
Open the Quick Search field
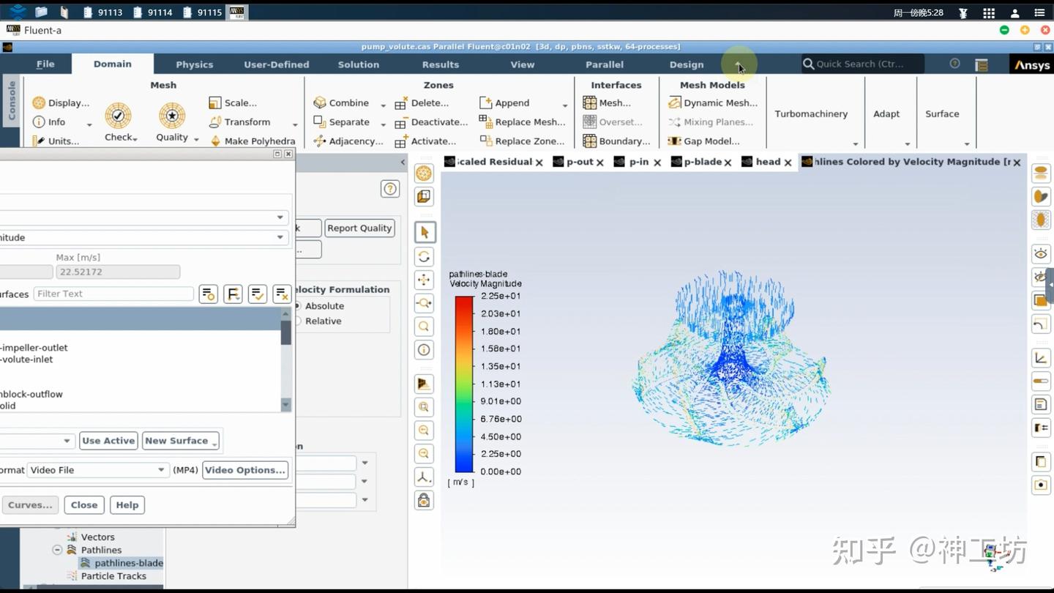[862, 64]
